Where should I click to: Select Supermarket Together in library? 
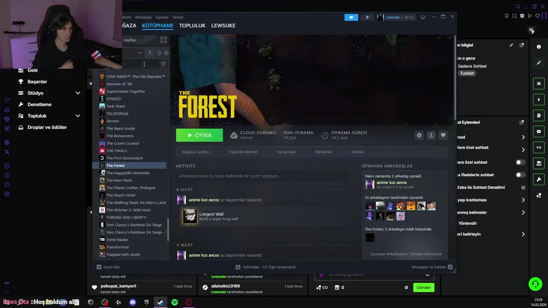pos(125,91)
